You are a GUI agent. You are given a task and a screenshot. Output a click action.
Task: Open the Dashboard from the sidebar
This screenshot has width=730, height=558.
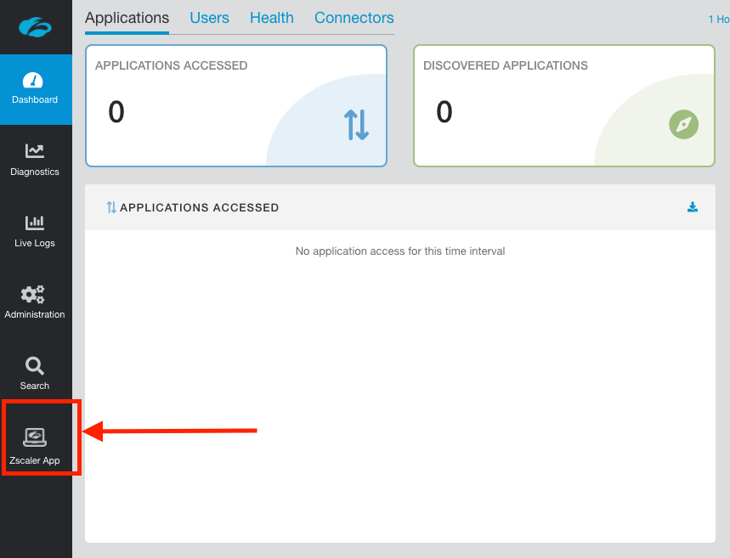tap(35, 89)
